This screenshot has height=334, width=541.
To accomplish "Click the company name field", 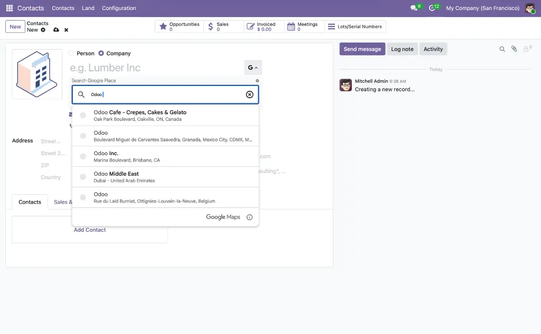I will click(156, 68).
